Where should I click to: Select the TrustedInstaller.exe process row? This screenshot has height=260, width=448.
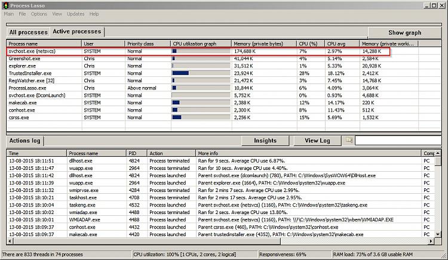coord(224,73)
